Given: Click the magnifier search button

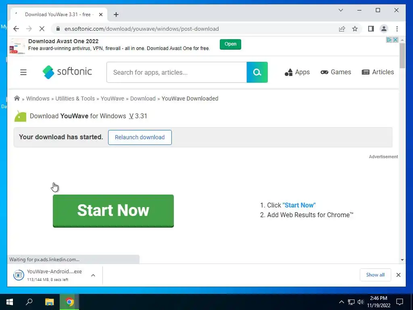Looking at the screenshot, I should 257,72.
